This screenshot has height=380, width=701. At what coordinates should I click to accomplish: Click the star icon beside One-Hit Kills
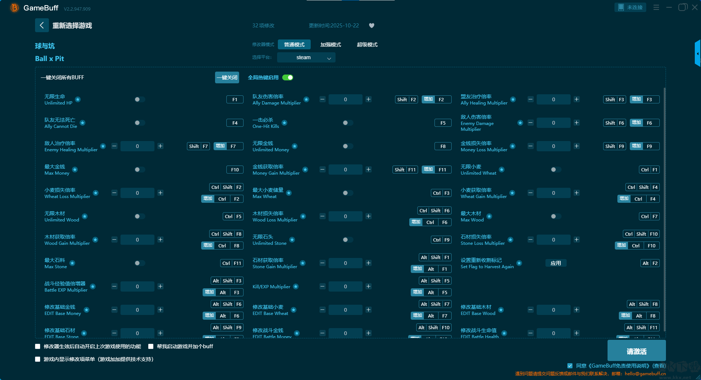tap(284, 123)
